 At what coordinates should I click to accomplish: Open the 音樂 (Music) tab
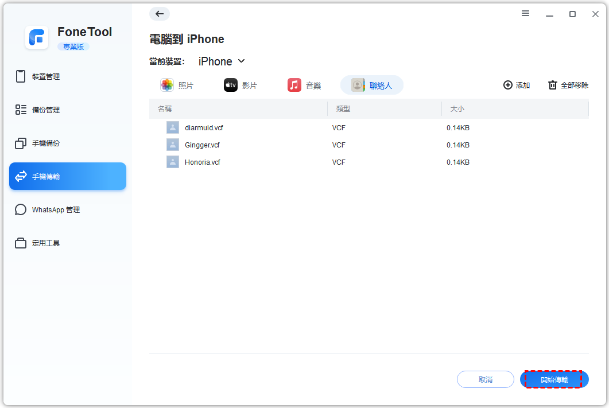click(x=304, y=86)
